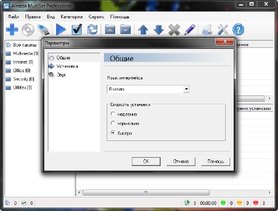Click the Отмена button
This screenshot has width=278, height=211.
[181, 162]
